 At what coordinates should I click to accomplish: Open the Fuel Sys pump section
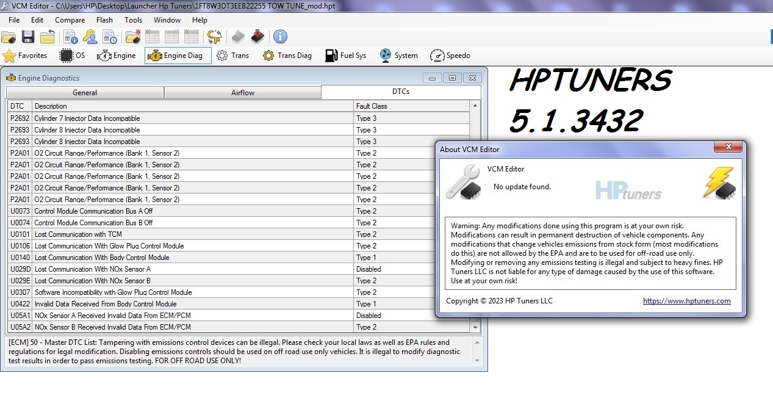[346, 56]
